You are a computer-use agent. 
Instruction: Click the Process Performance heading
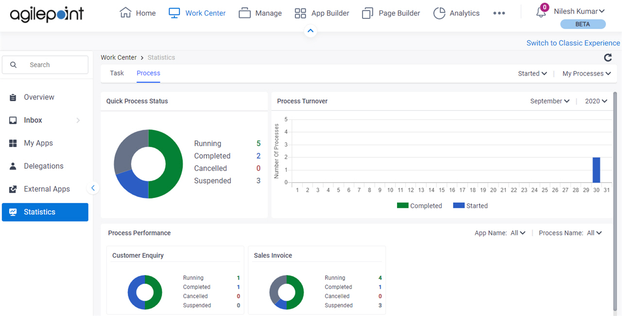coord(139,233)
